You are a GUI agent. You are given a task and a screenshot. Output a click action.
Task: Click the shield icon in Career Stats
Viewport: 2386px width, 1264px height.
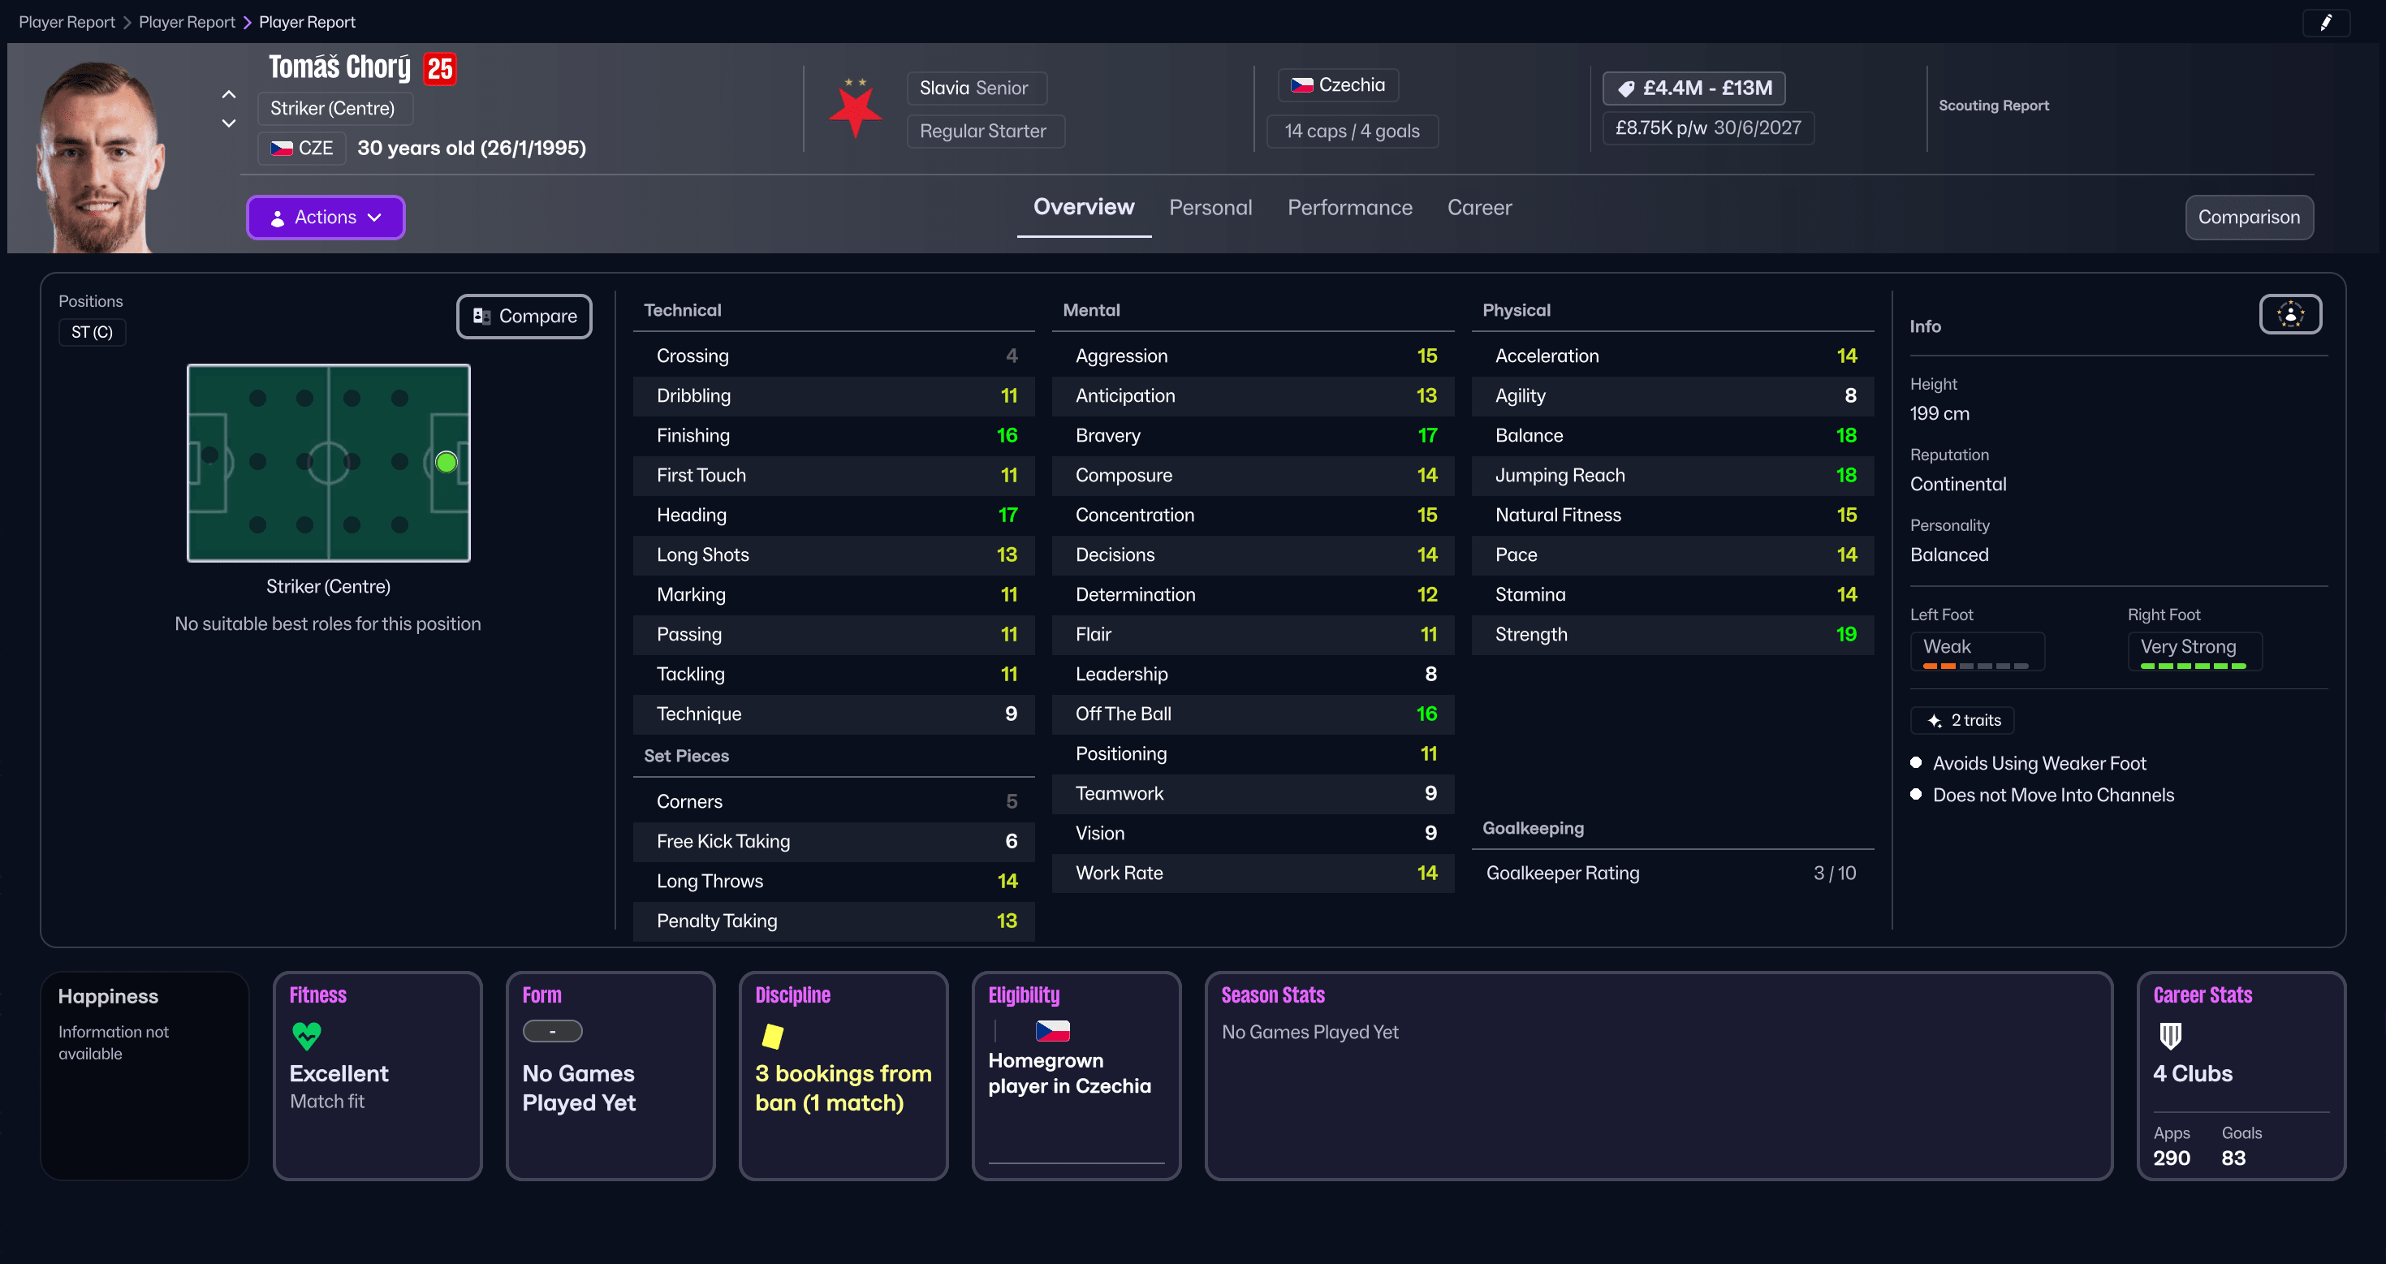tap(2169, 1036)
